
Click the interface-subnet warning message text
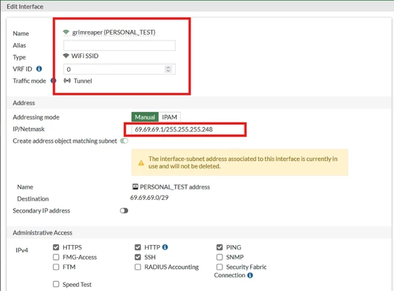[243, 162]
